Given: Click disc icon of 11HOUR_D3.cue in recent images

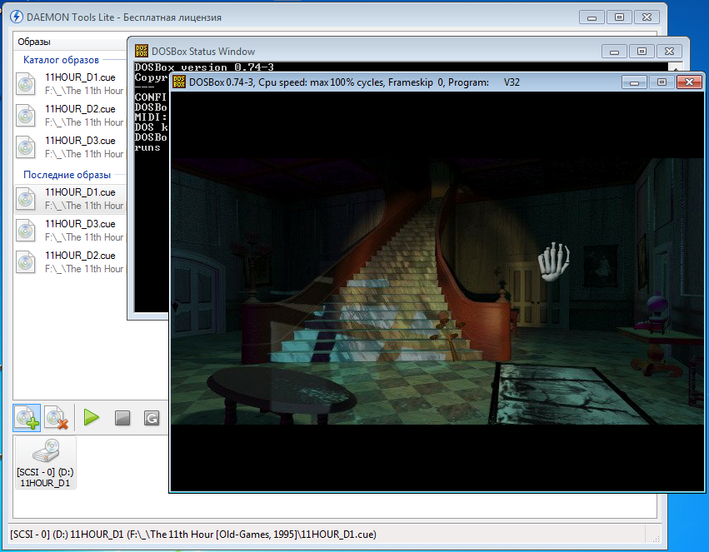Looking at the screenshot, I should tap(26, 231).
